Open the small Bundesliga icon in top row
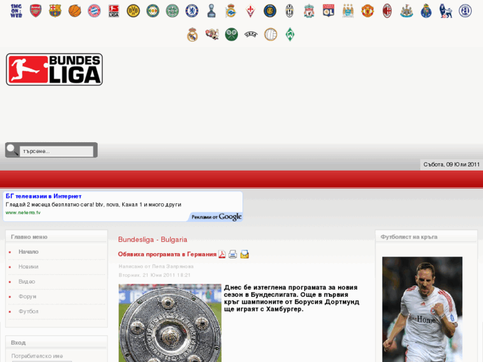Screen dimensions: 483x362 click(x=114, y=11)
